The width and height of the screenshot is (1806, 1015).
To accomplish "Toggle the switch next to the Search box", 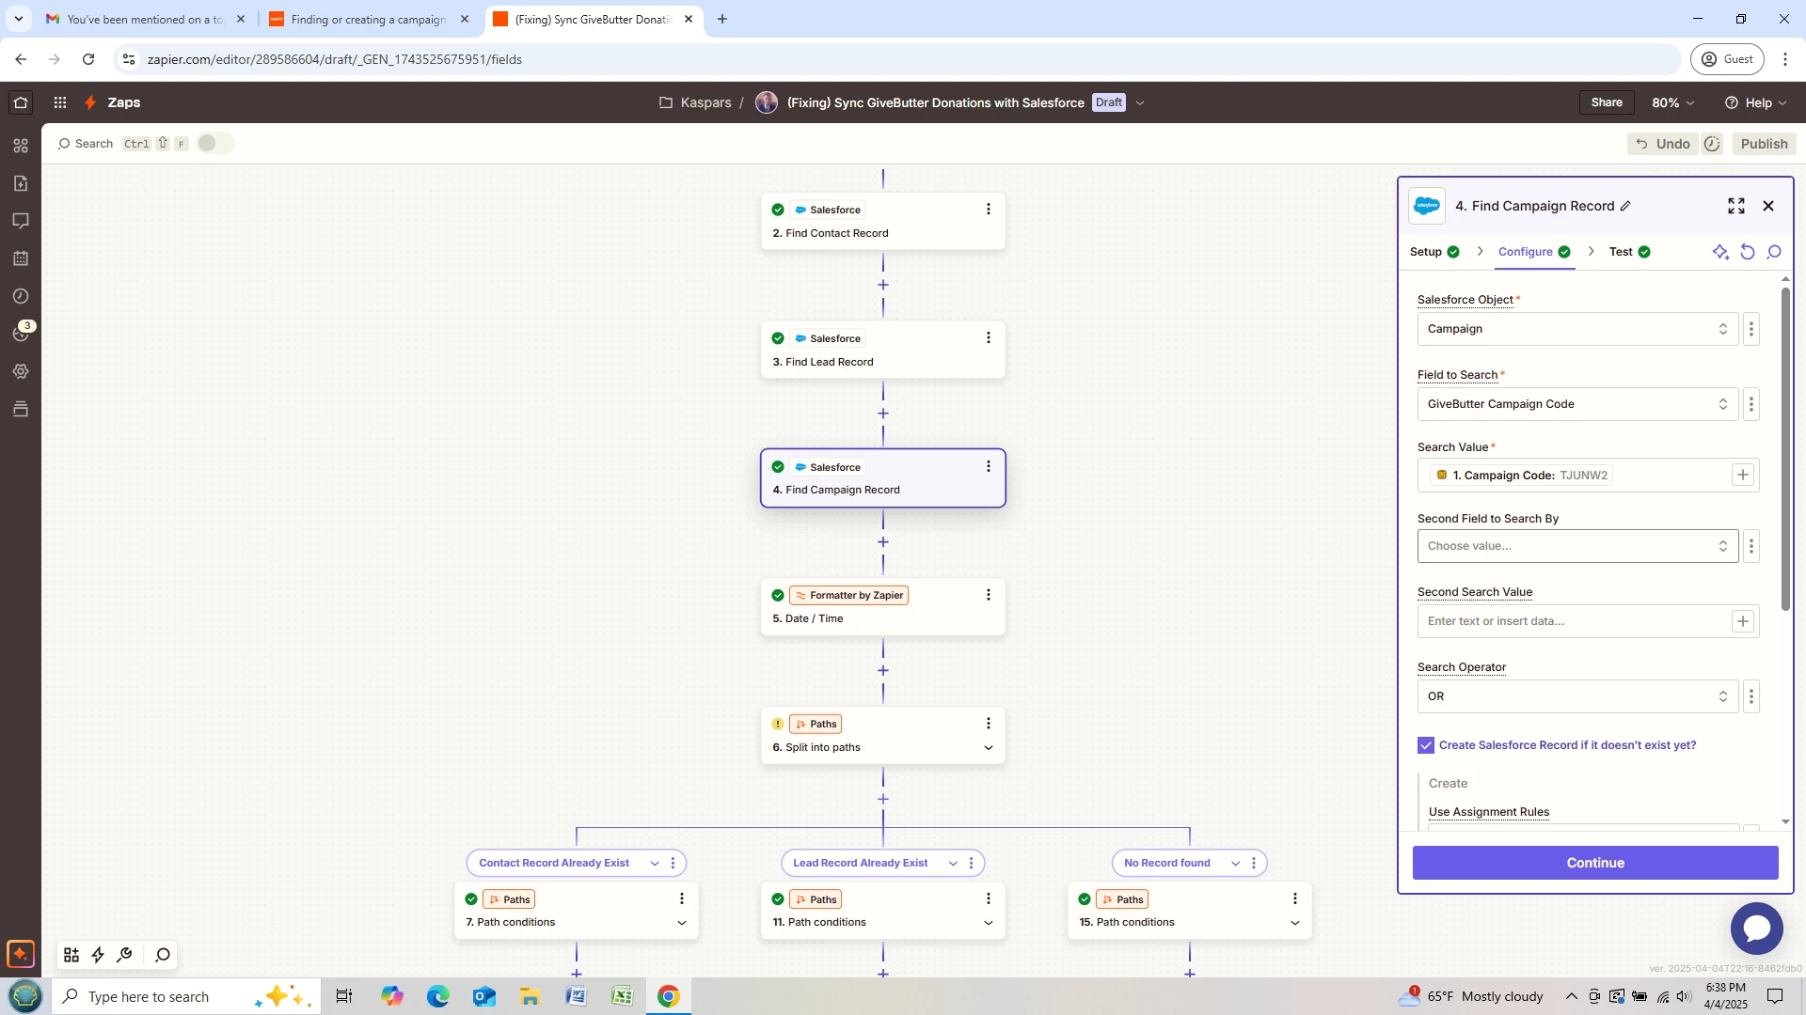I will pyautogui.click(x=214, y=143).
